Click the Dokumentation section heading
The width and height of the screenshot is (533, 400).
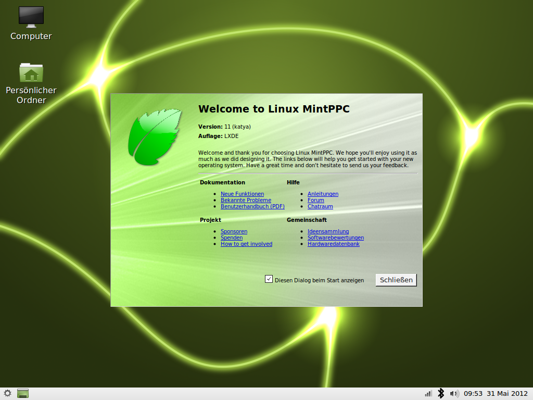(x=222, y=182)
